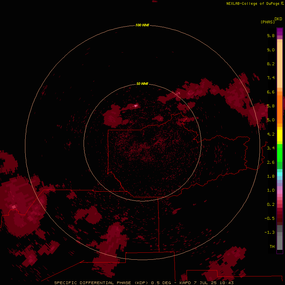Select the 1.0 legend value
The height and width of the screenshot is (285, 285).
coord(271,190)
